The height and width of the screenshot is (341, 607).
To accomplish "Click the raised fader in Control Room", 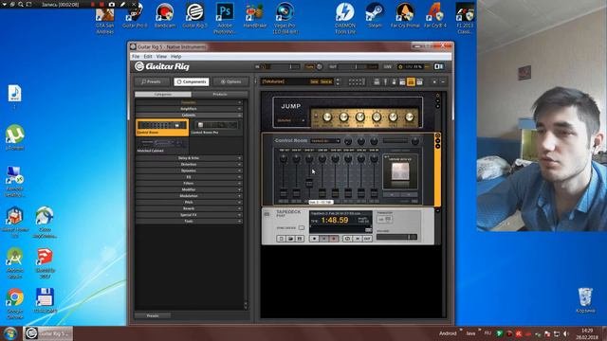I will (x=309, y=183).
